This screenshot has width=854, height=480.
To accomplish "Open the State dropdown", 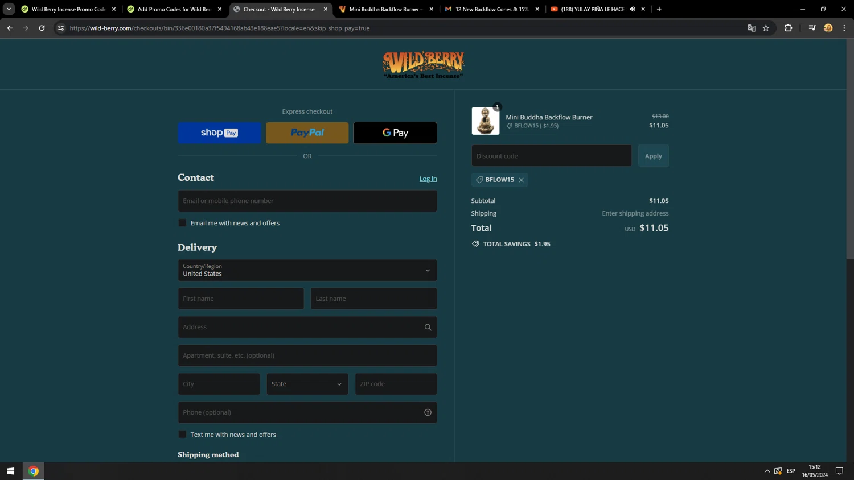I will pos(307,384).
